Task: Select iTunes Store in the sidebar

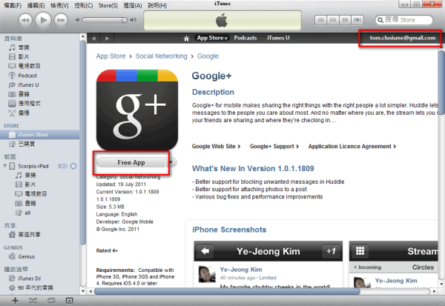Action: pos(39,135)
